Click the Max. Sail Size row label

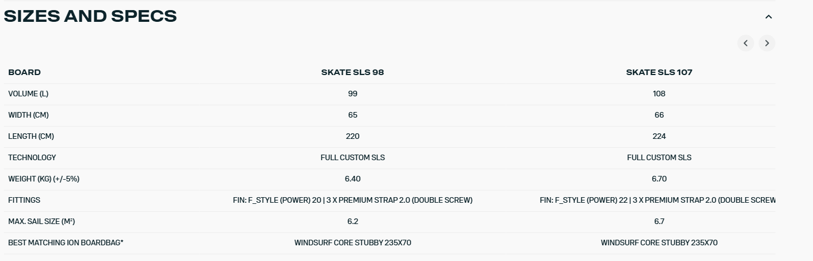click(41, 221)
